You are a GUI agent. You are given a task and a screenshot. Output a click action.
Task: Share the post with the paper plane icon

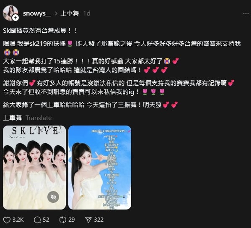[88, 220]
